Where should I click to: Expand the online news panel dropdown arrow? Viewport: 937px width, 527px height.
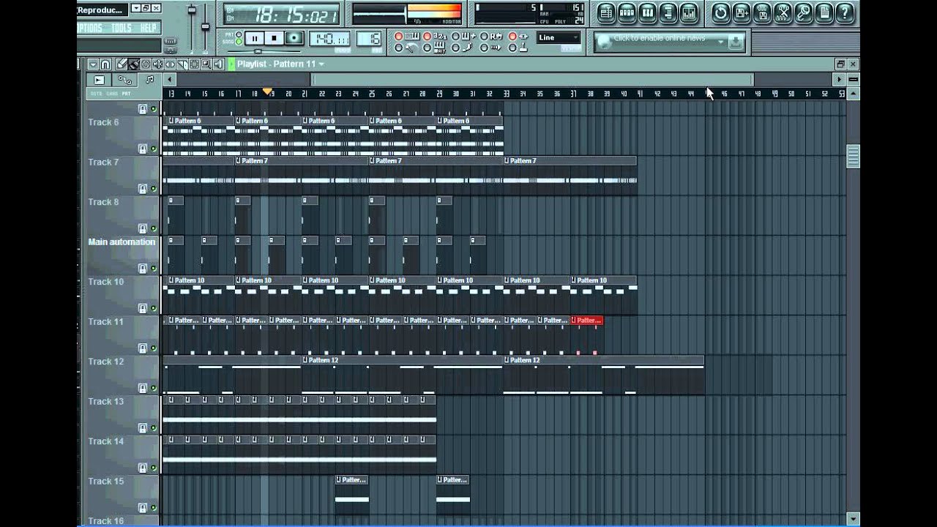click(x=720, y=42)
